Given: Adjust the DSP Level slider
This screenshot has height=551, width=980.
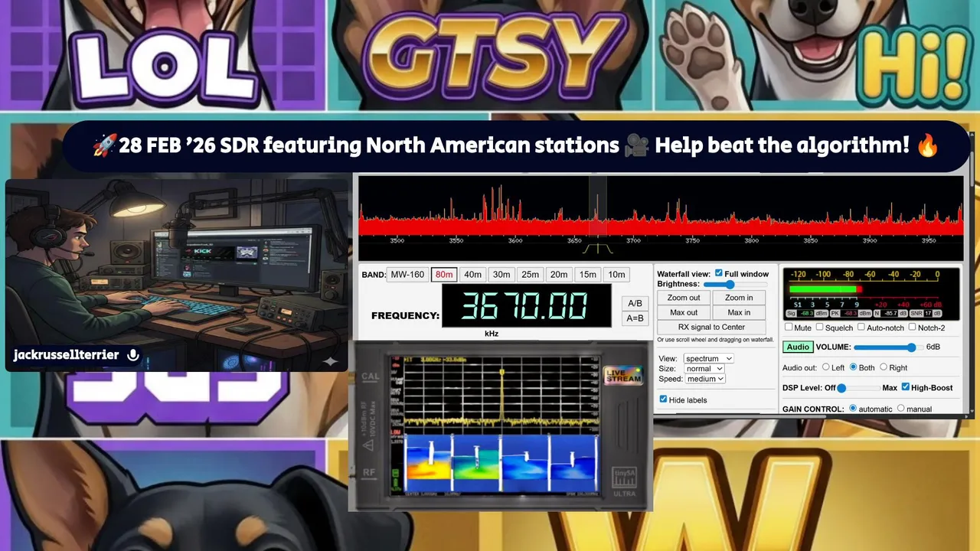Looking at the screenshot, I should pos(858,388).
